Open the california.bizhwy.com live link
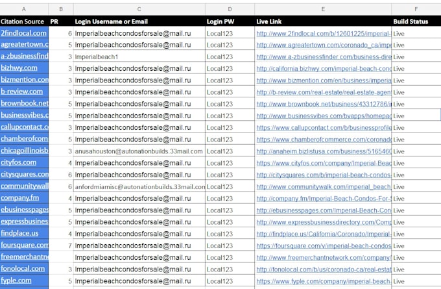Image resolution: width=441 pixels, height=289 pixels. click(x=324, y=69)
